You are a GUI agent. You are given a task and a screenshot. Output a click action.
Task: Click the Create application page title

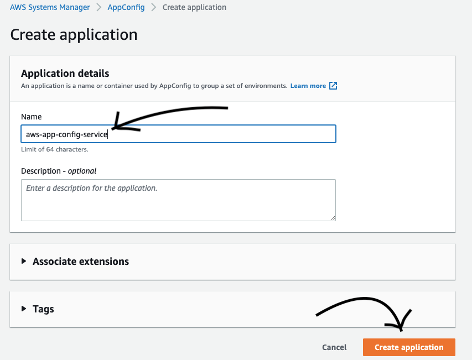pos(74,34)
